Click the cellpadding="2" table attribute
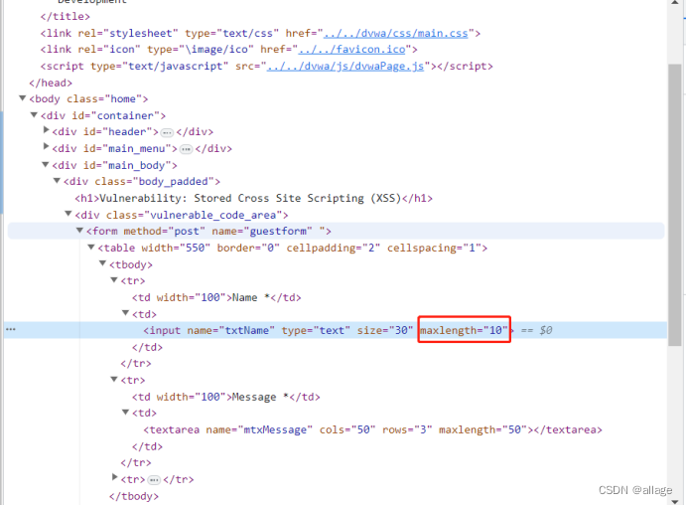 click(334, 248)
